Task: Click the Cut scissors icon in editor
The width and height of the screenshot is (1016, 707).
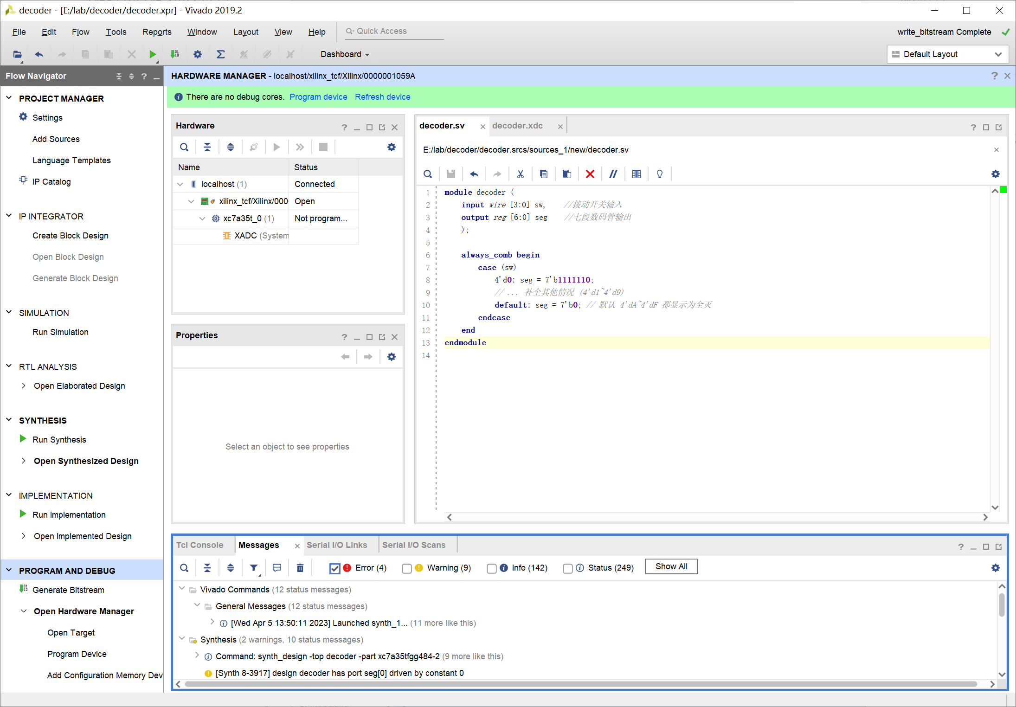Action: pos(520,174)
